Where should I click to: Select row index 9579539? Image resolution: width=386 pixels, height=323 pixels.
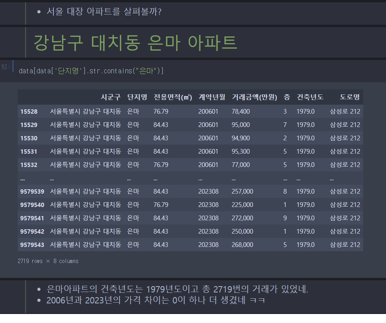(x=32, y=191)
